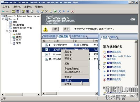Click the rules list horizontal scroll right arrow
The width and height of the screenshot is (140, 102).
96,93
